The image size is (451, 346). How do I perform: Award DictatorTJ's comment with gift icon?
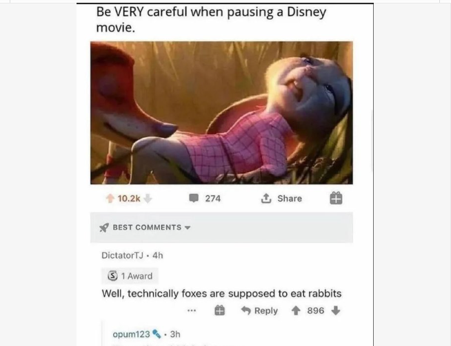(219, 310)
